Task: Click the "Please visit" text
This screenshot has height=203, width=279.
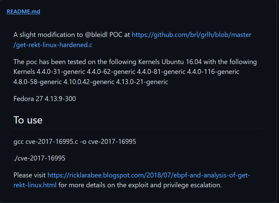Action: [30, 175]
